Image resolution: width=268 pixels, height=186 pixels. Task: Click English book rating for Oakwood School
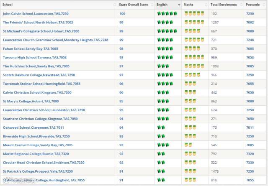click(x=161, y=127)
